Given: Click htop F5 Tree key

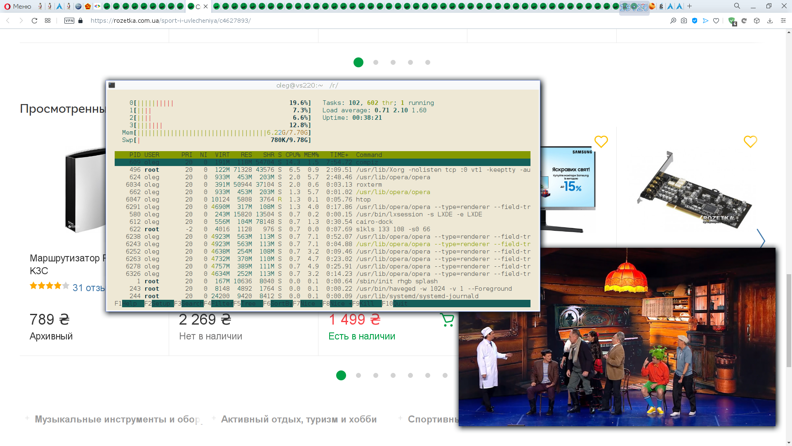Looking at the screenshot, I should tap(248, 304).
